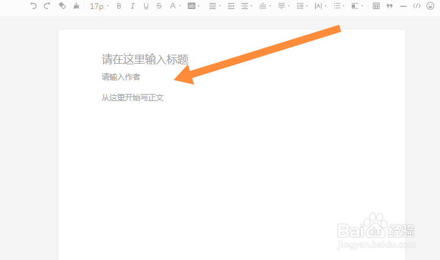This screenshot has width=440, height=260.
Task: Open the image float wrap dropdown
Action: pyautogui.click(x=357, y=6)
